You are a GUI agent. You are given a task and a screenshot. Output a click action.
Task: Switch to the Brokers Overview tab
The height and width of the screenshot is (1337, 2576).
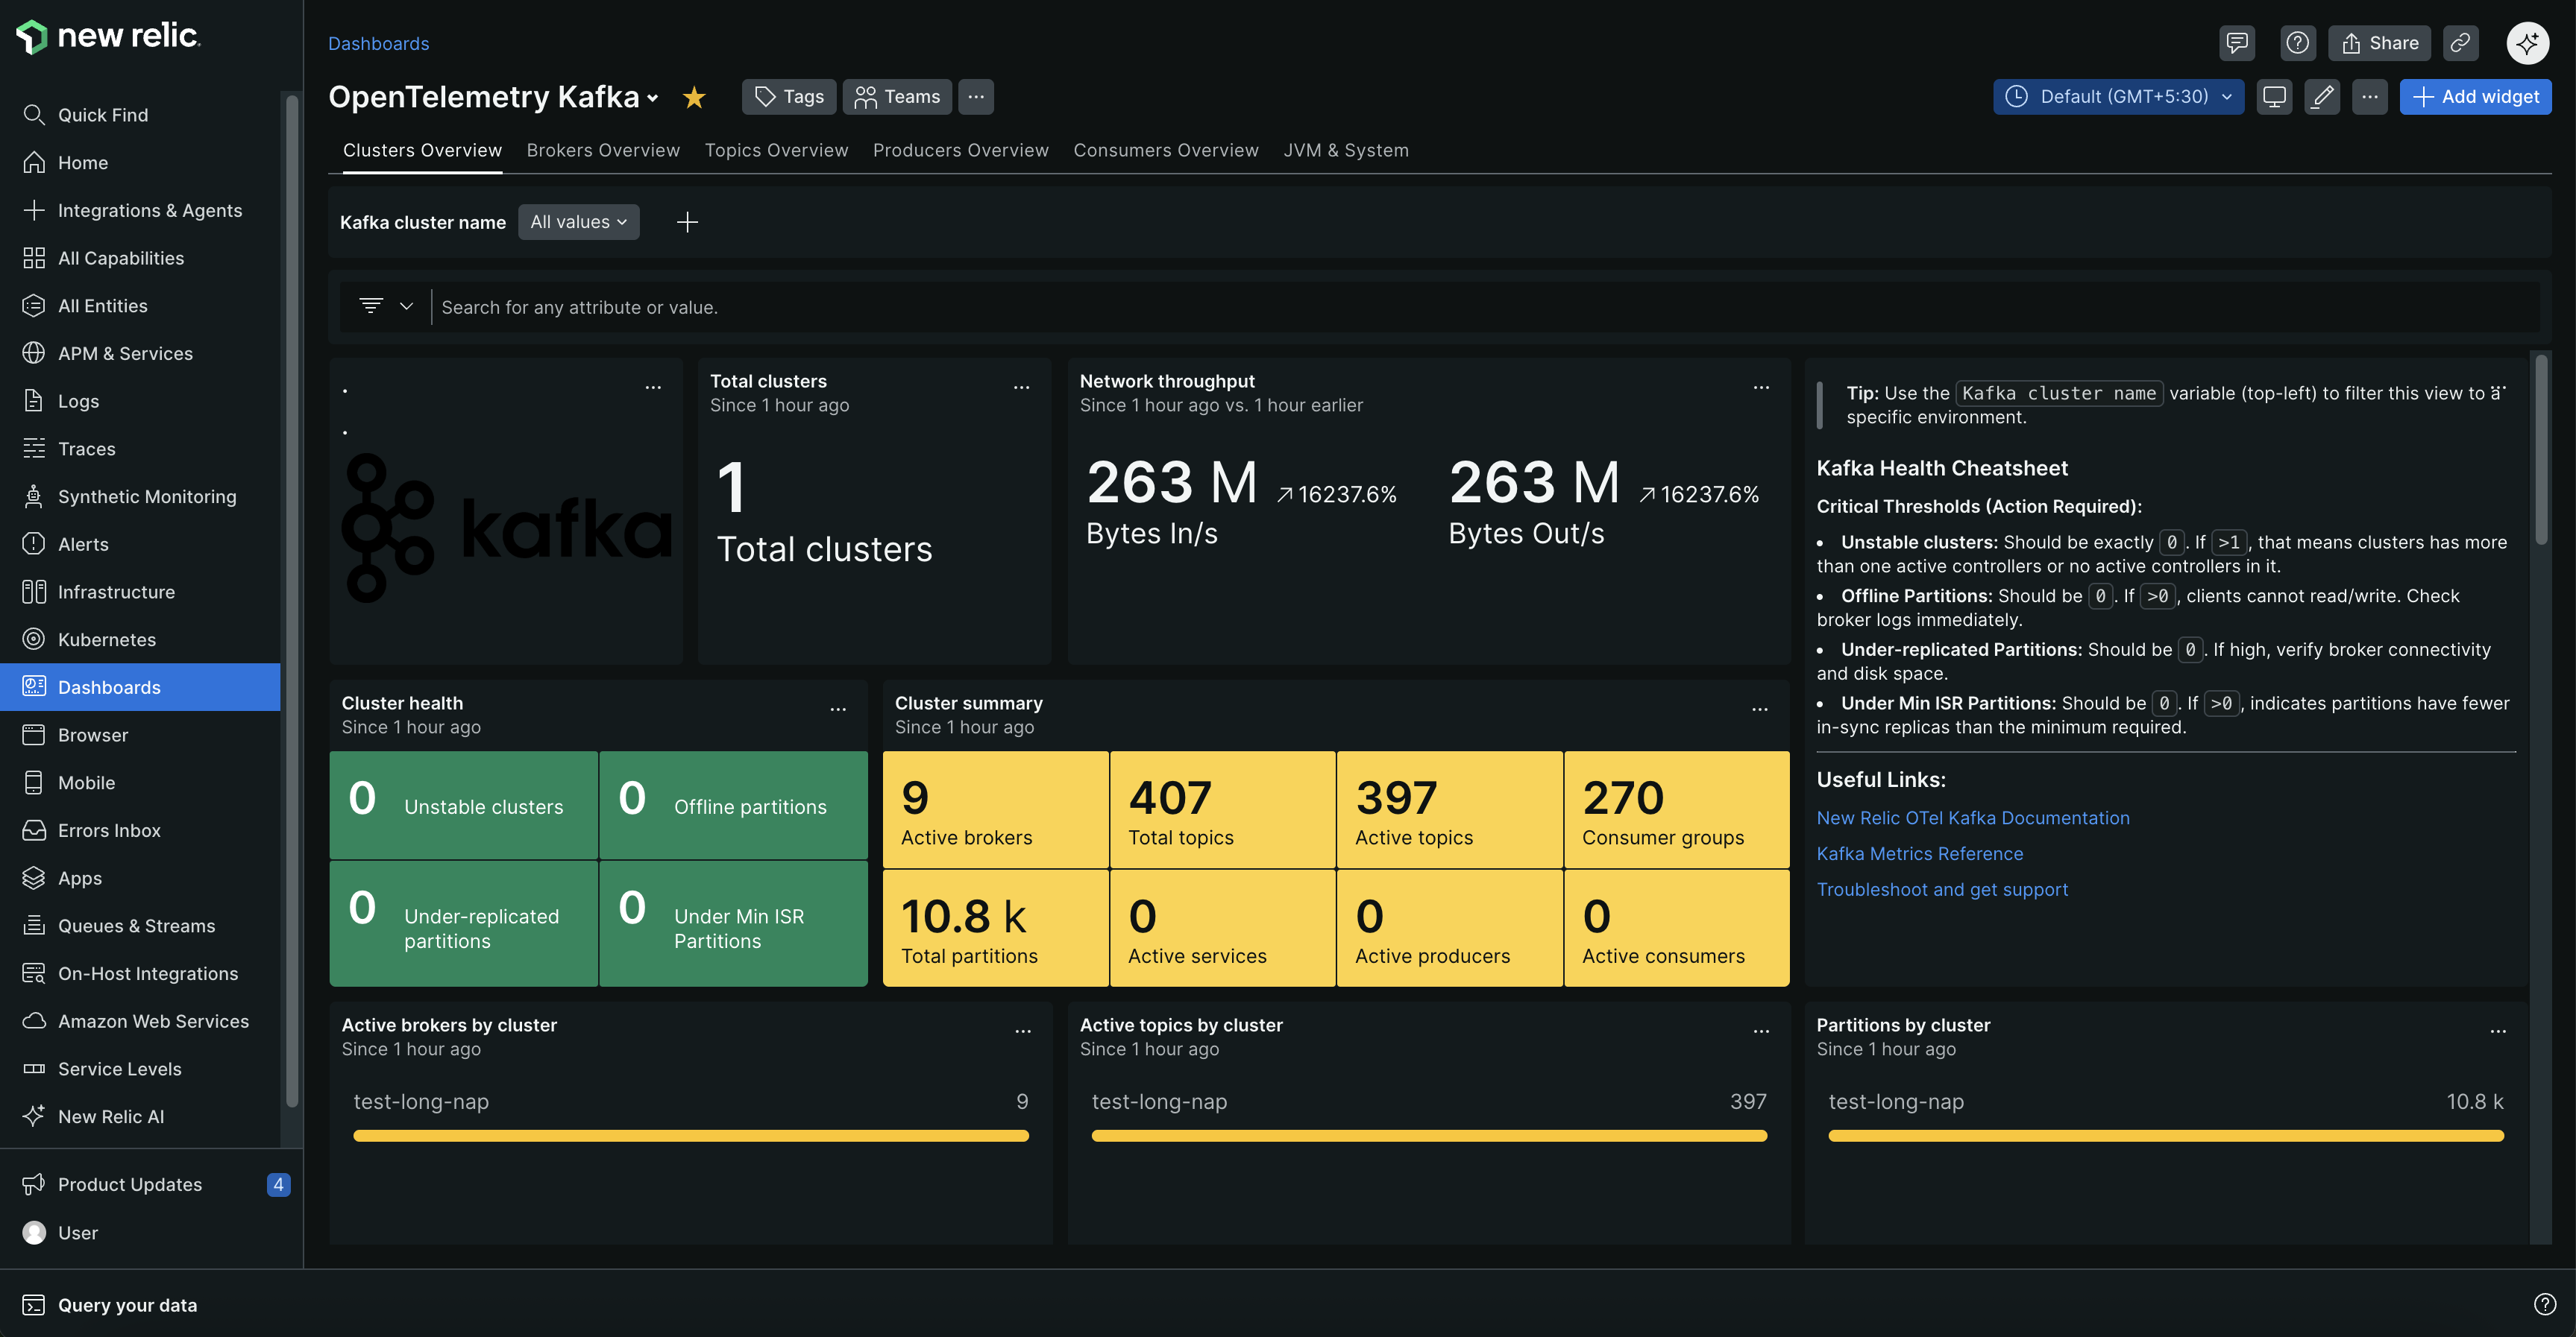pos(603,150)
